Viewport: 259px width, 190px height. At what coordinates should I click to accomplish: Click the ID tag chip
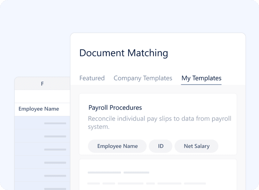tap(161, 146)
